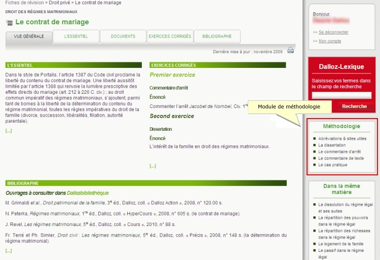Open the Dallozbibliothèque link
This screenshot has width=380, height=260.
pyautogui.click(x=88, y=193)
